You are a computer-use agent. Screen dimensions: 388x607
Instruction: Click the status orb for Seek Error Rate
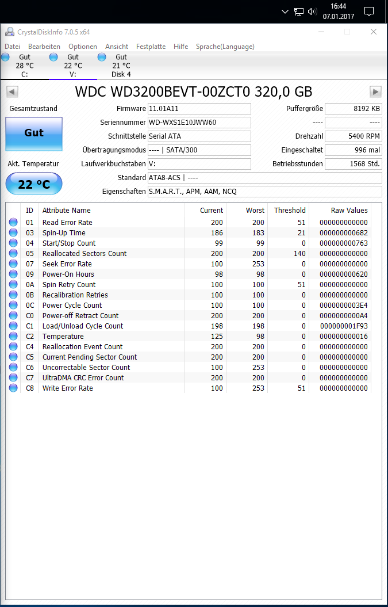pyautogui.click(x=14, y=264)
